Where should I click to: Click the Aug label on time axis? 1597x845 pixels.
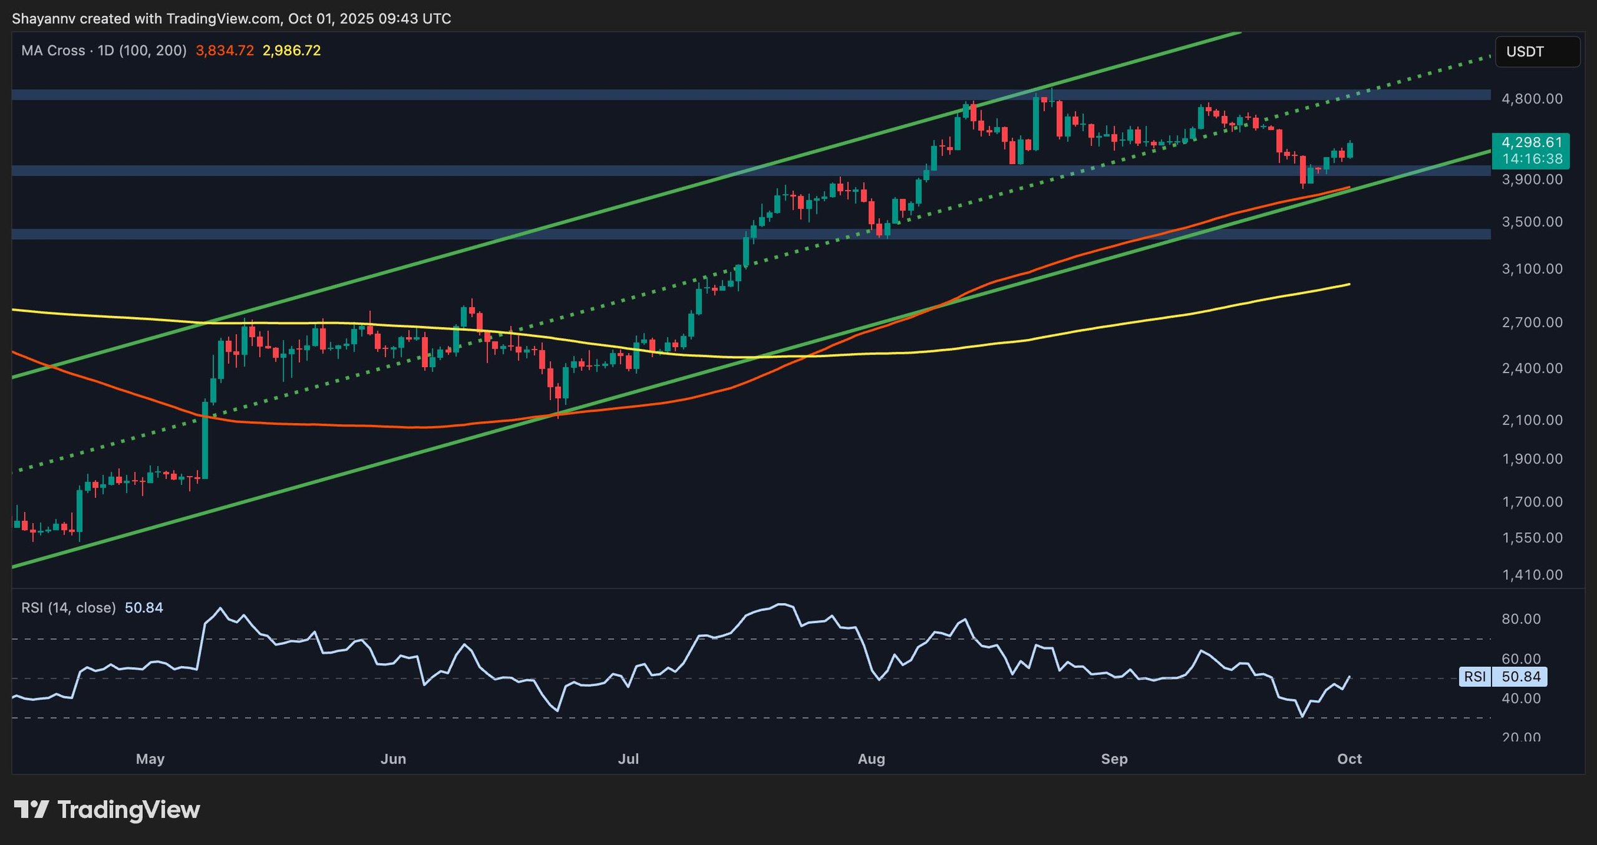pos(871,759)
